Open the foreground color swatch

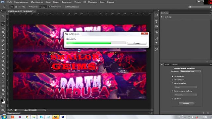[2, 100]
